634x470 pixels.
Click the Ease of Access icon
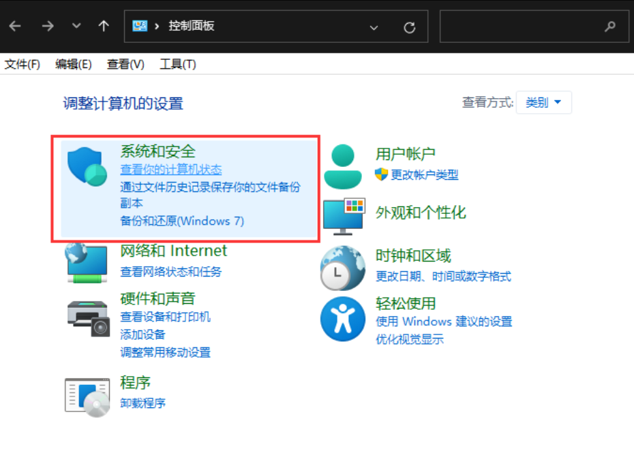(343, 319)
